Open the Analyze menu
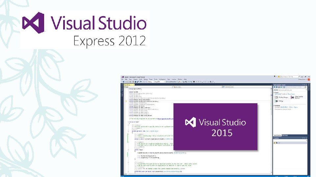Image resolution: width=316 pixels, height=177 pixels. pyautogui.click(x=174, y=79)
